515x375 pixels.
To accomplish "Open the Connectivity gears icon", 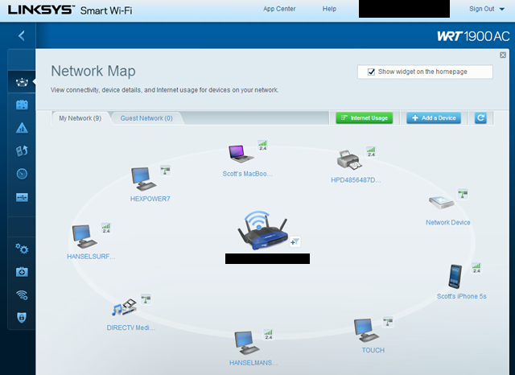I will tap(22, 249).
